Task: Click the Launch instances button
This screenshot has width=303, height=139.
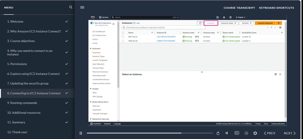Action: pos(265,23)
